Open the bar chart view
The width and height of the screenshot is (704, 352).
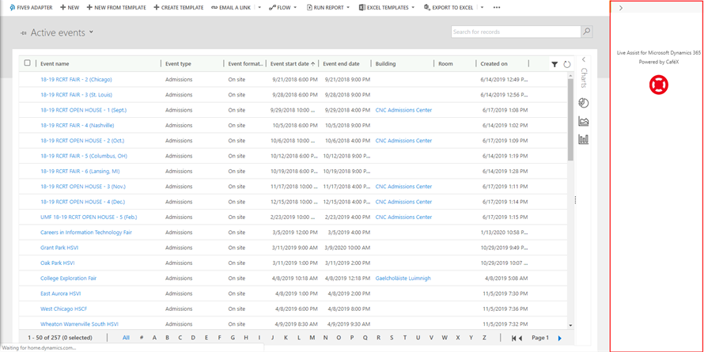[584, 139]
